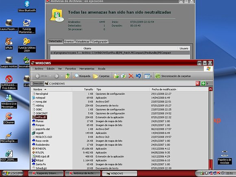236x177 pixels.
Task: Click the blue undo arrow icon
Action: point(138,76)
